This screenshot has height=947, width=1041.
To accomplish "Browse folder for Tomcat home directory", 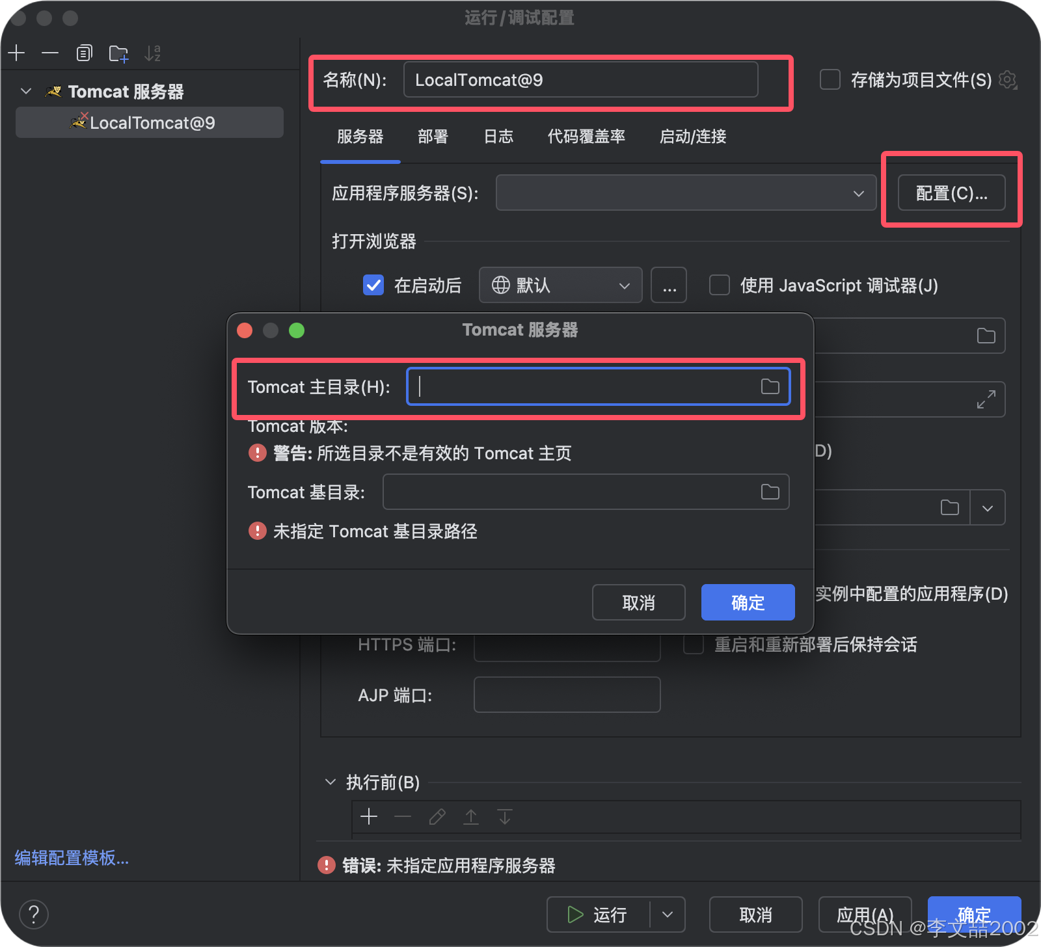I will pyautogui.click(x=770, y=386).
